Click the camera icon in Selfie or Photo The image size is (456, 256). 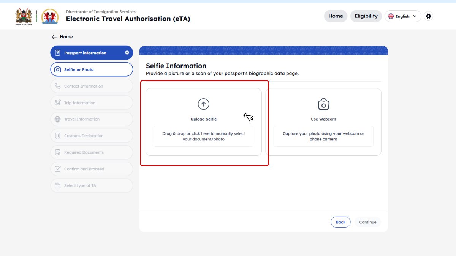[58, 69]
